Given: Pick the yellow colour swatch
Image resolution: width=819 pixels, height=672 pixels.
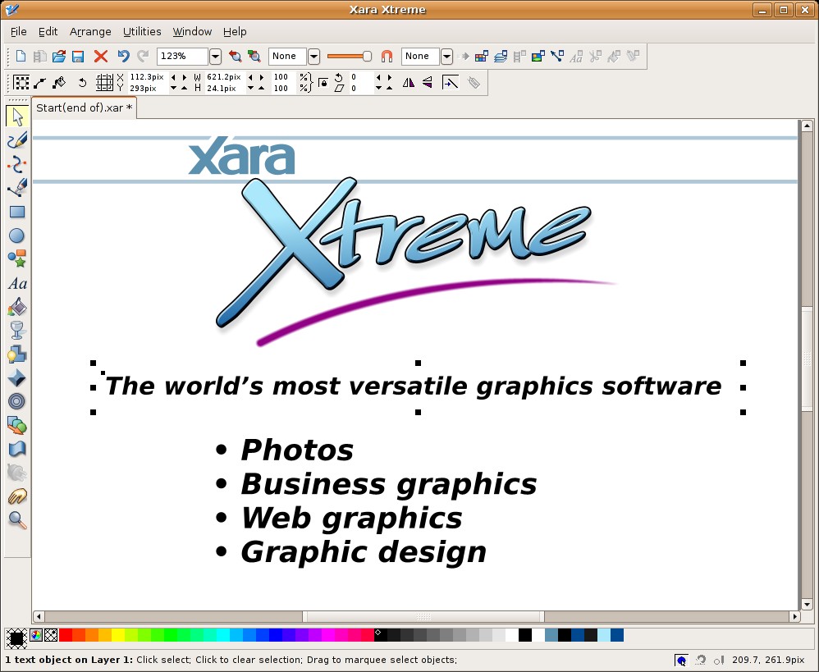Looking at the screenshot, I should [118, 635].
